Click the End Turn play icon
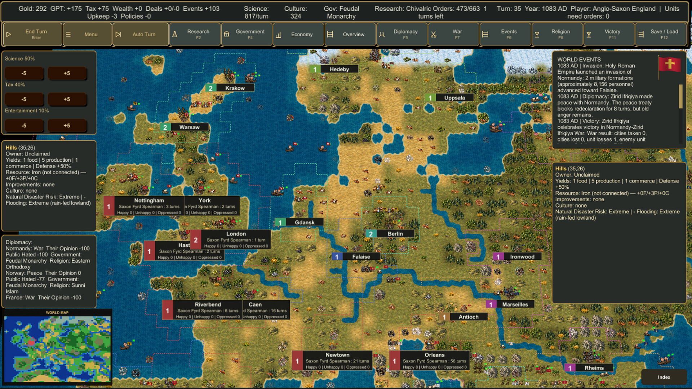This screenshot has height=389, width=692. (x=9, y=35)
